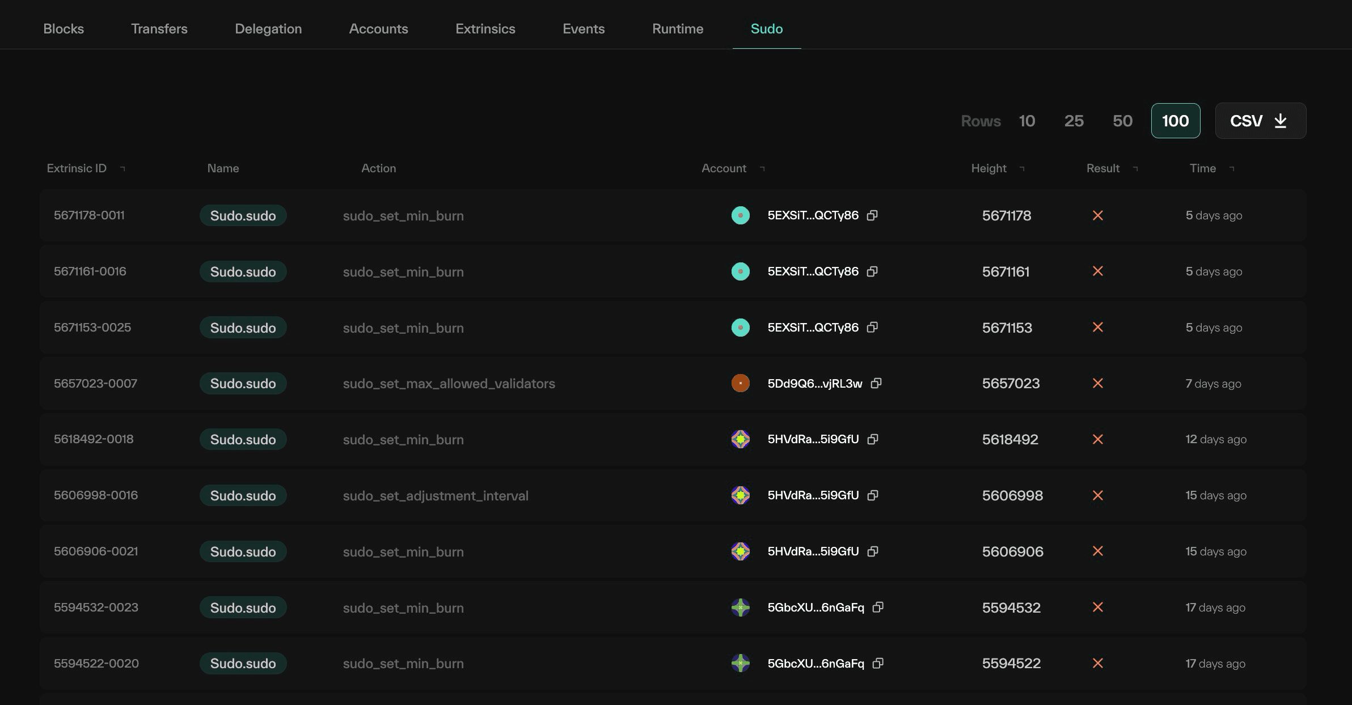Open account 5GbcXU...6nGaFq in row 5594532-0023

point(816,607)
